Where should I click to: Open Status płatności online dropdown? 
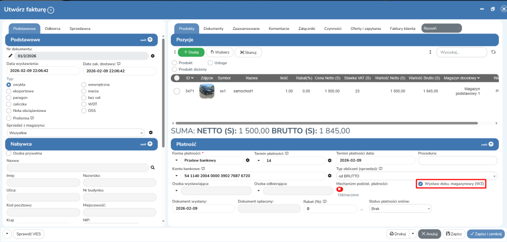[x=400, y=208]
